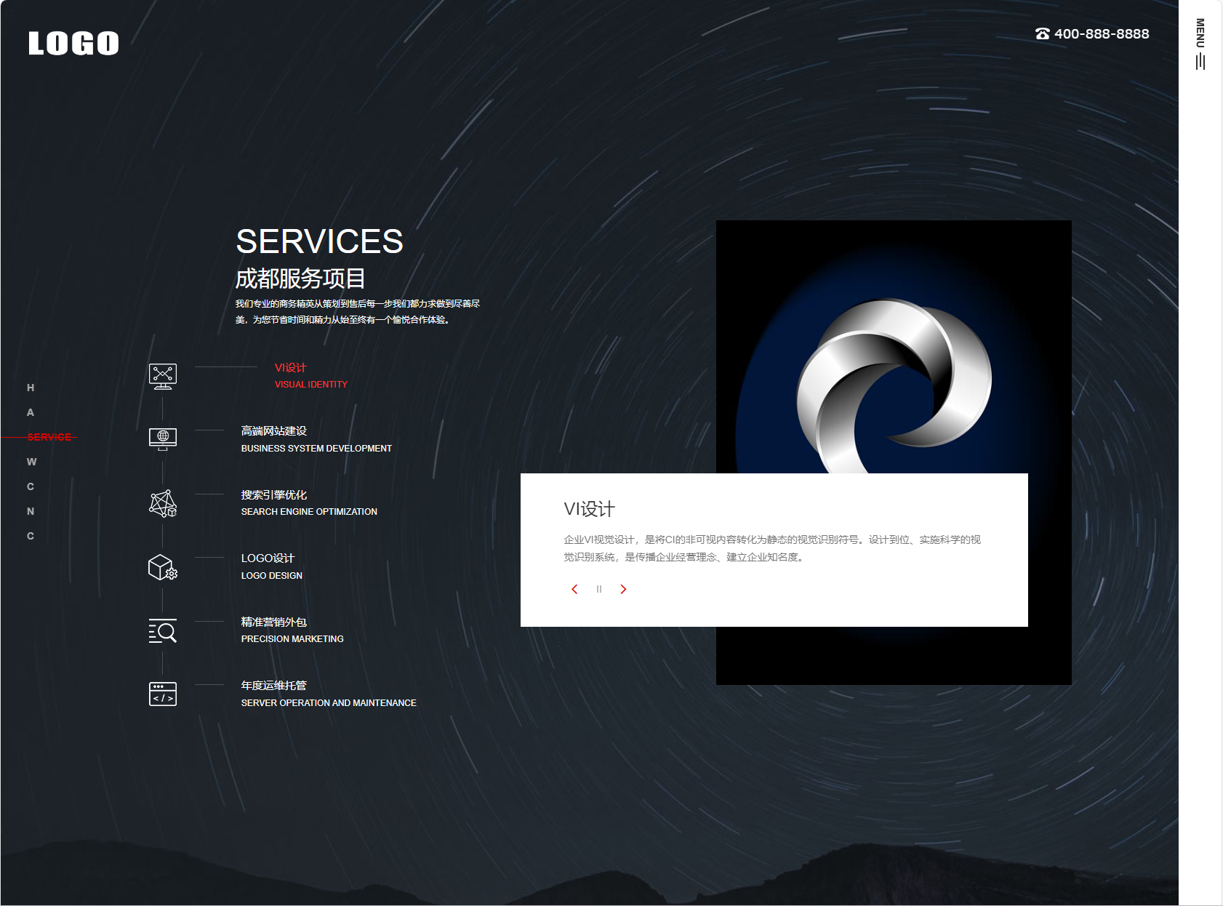This screenshot has width=1223, height=906.
Task: Click the precision marketing magnifier icon
Action: click(163, 631)
